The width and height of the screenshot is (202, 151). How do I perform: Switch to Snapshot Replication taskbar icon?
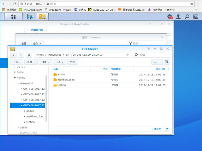coord(30,17)
